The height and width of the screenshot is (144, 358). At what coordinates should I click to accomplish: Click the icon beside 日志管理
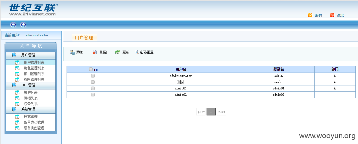coord(17,117)
